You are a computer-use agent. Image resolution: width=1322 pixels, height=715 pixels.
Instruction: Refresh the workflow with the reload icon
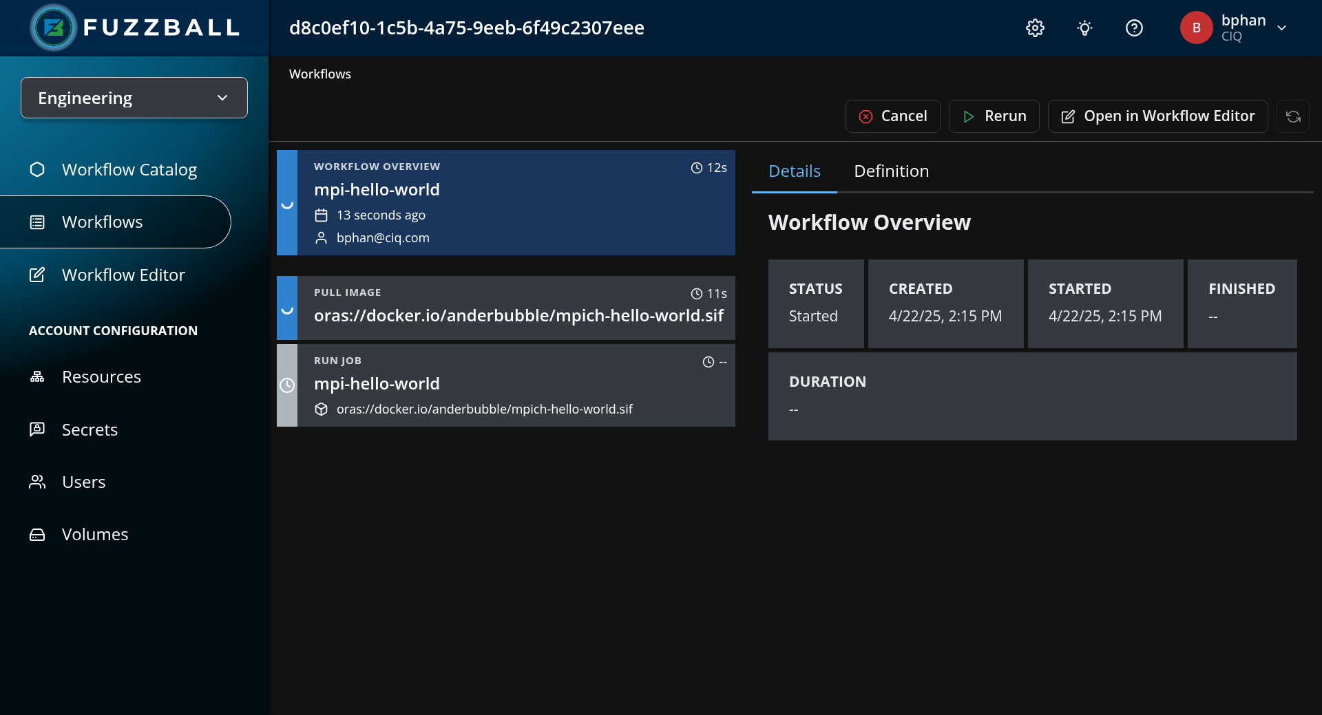coord(1293,116)
